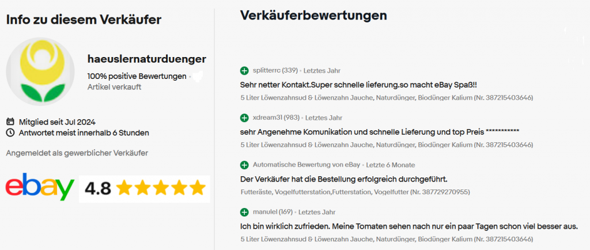This screenshot has height=250, width=590.
Task: Open reviewer profile splitterrc
Action: (x=267, y=71)
